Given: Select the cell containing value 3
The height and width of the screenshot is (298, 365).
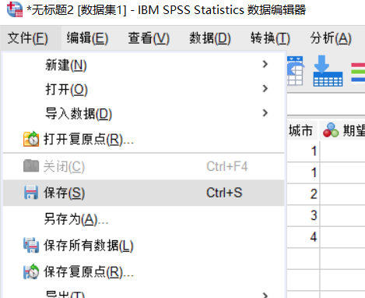Looking at the screenshot, I should [x=304, y=215].
